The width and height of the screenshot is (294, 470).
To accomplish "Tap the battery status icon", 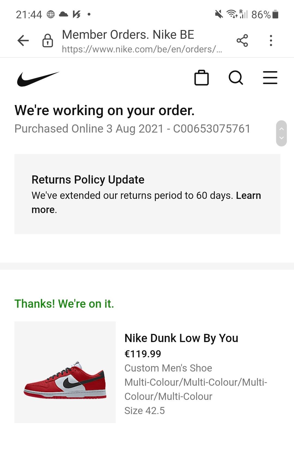I will click(x=275, y=14).
